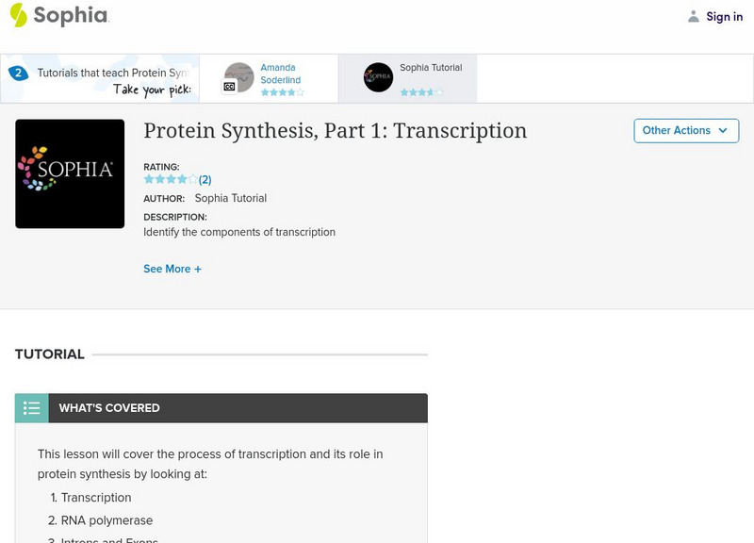Click the star rating under Amanda Soderlind

pos(282,92)
